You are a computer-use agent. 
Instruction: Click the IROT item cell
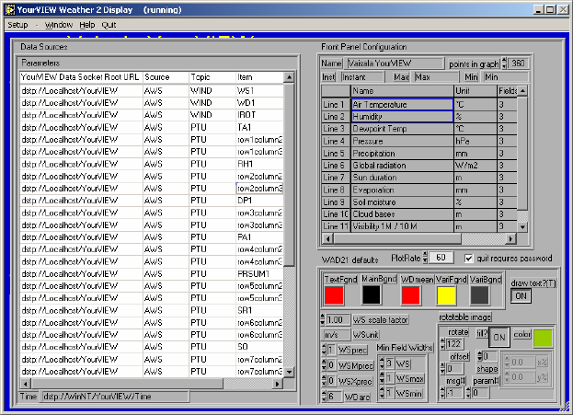point(259,115)
